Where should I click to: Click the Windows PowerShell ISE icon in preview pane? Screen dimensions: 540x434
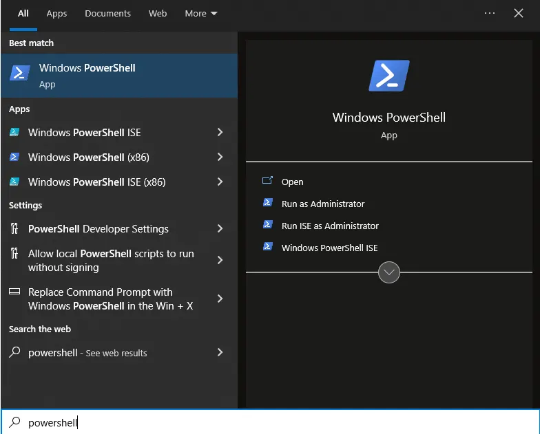[267, 246]
